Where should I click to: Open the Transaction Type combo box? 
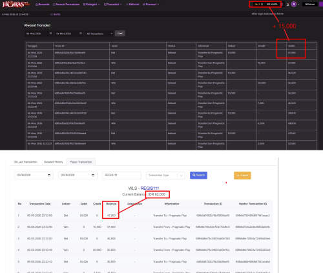pos(165,176)
